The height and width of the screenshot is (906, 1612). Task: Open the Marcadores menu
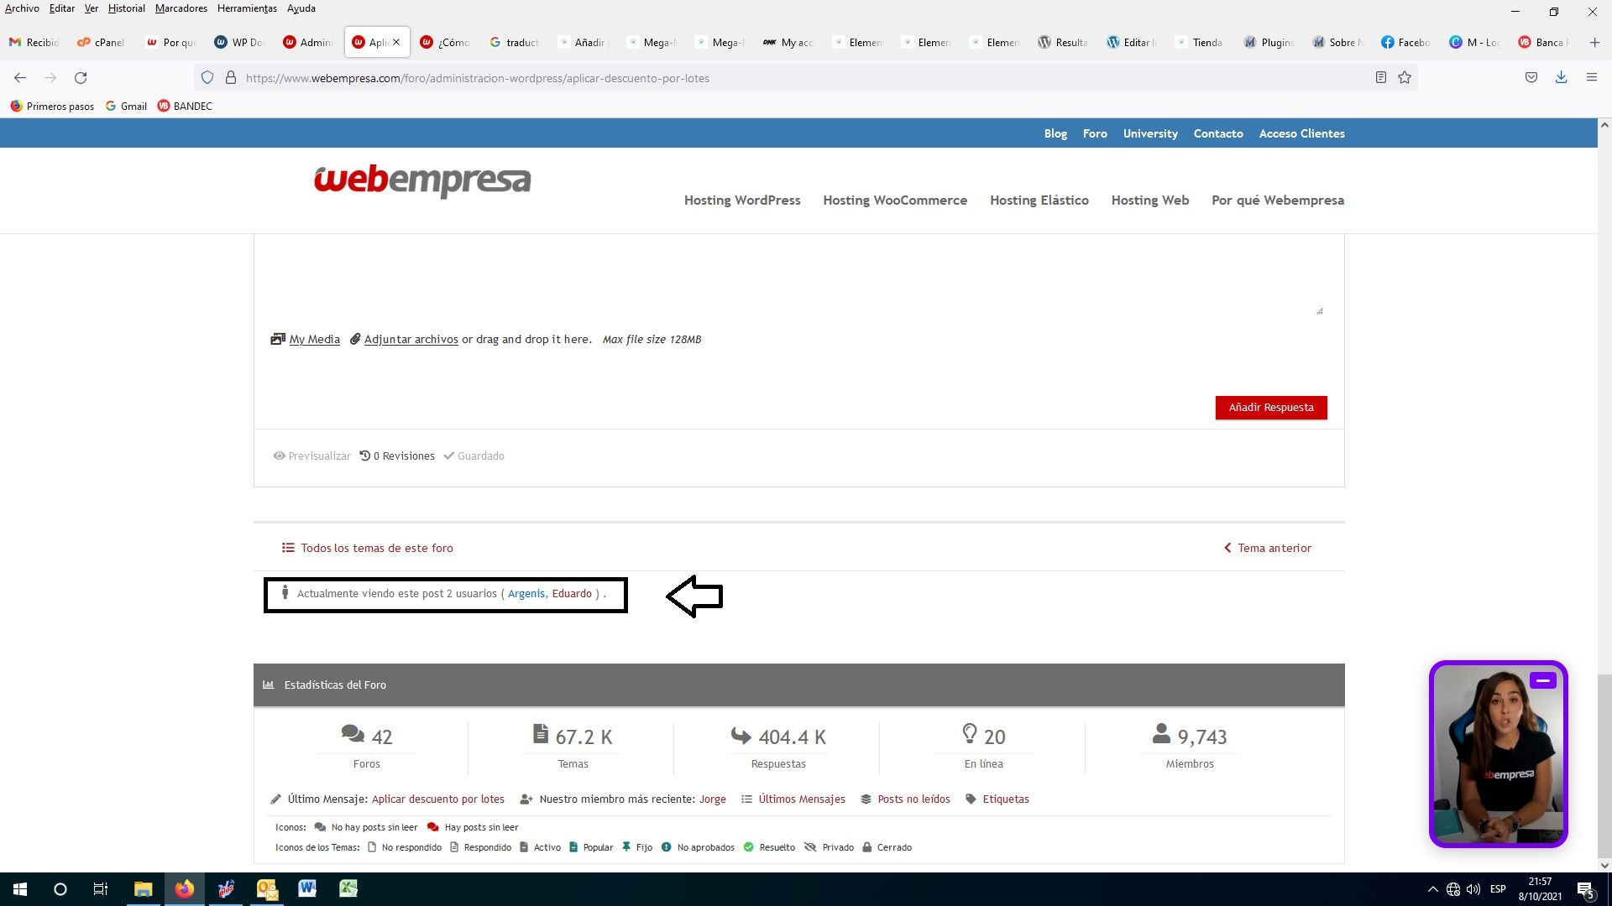pos(181,8)
